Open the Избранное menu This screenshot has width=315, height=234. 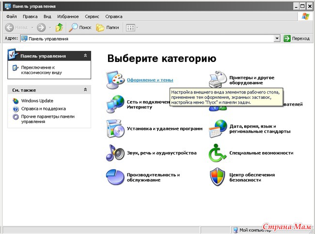[67, 16]
